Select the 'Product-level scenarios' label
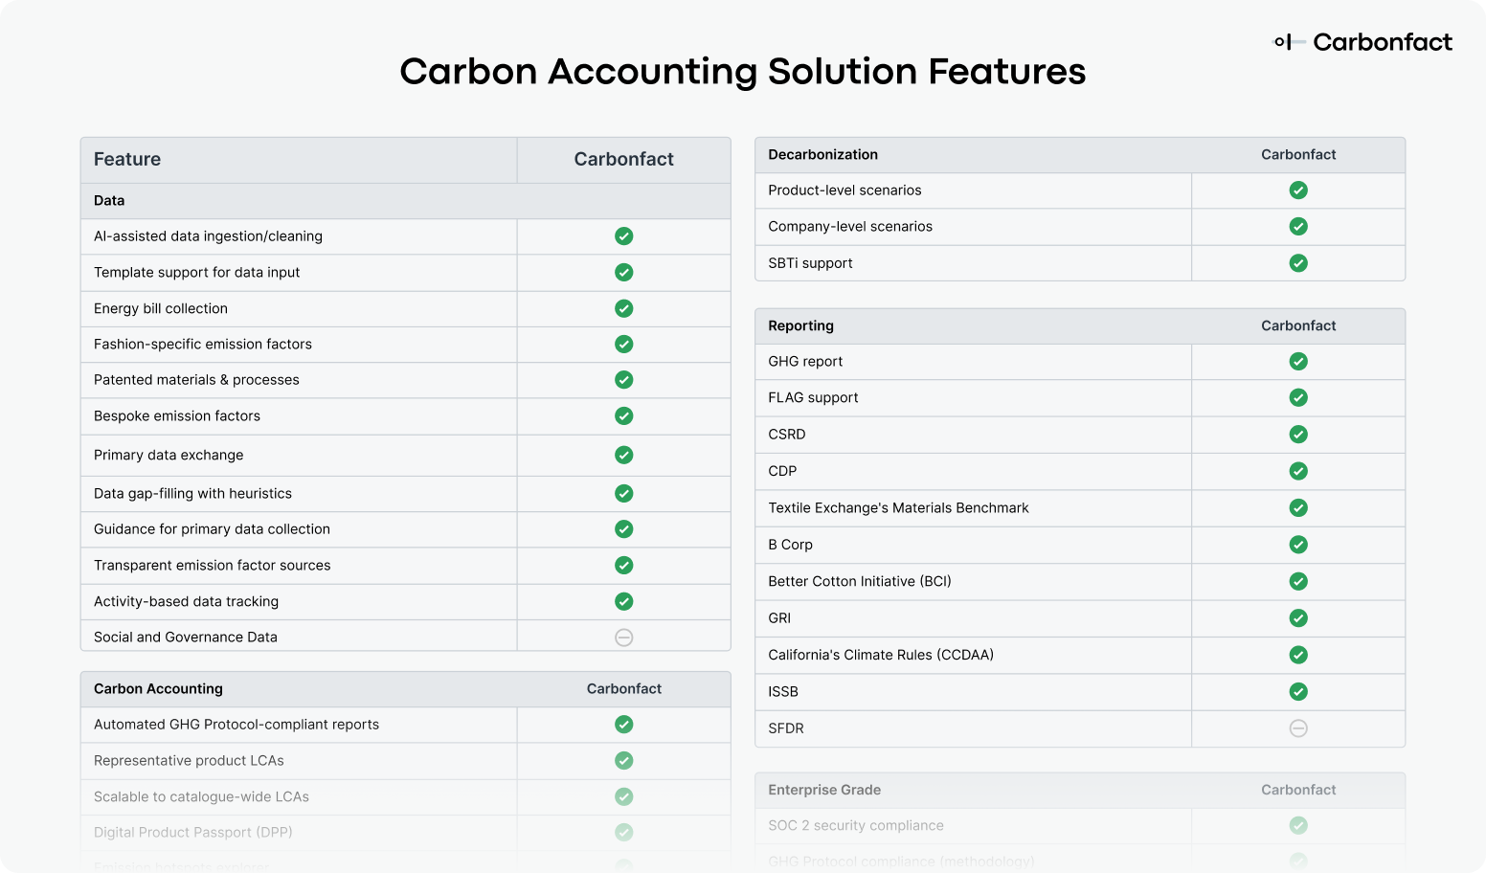Viewport: 1486px width, 873px height. tap(844, 190)
